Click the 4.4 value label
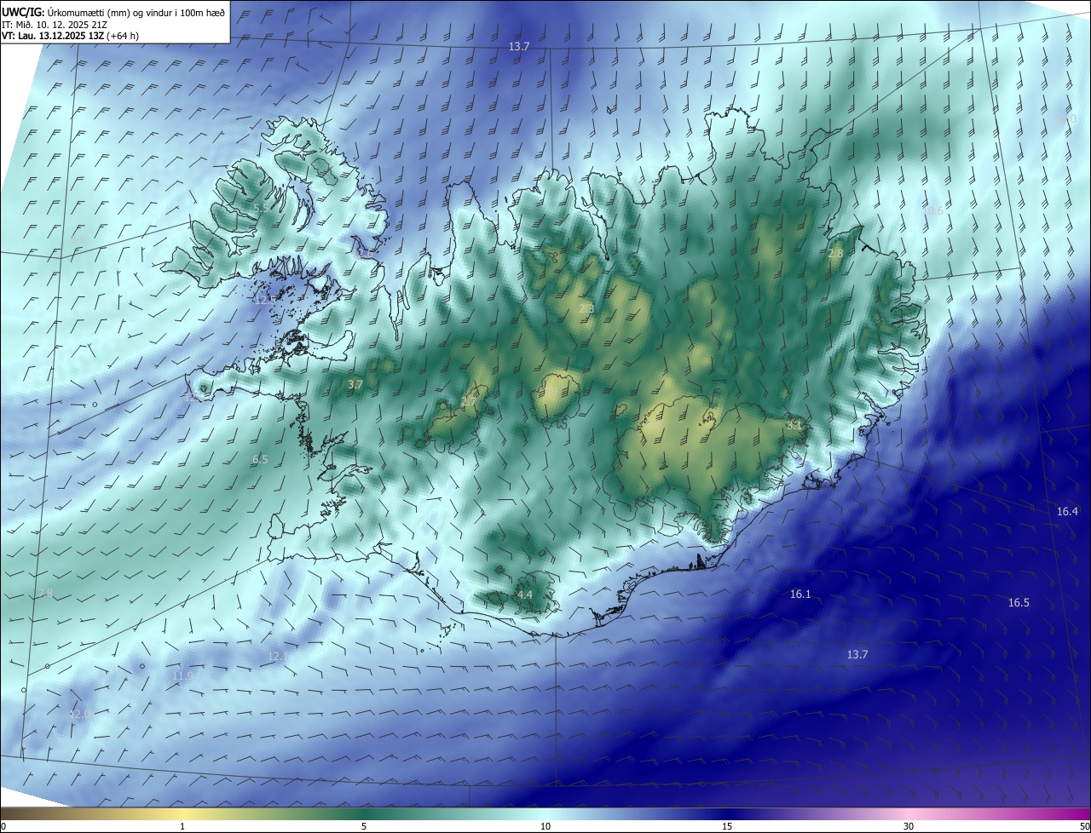 pos(525,595)
